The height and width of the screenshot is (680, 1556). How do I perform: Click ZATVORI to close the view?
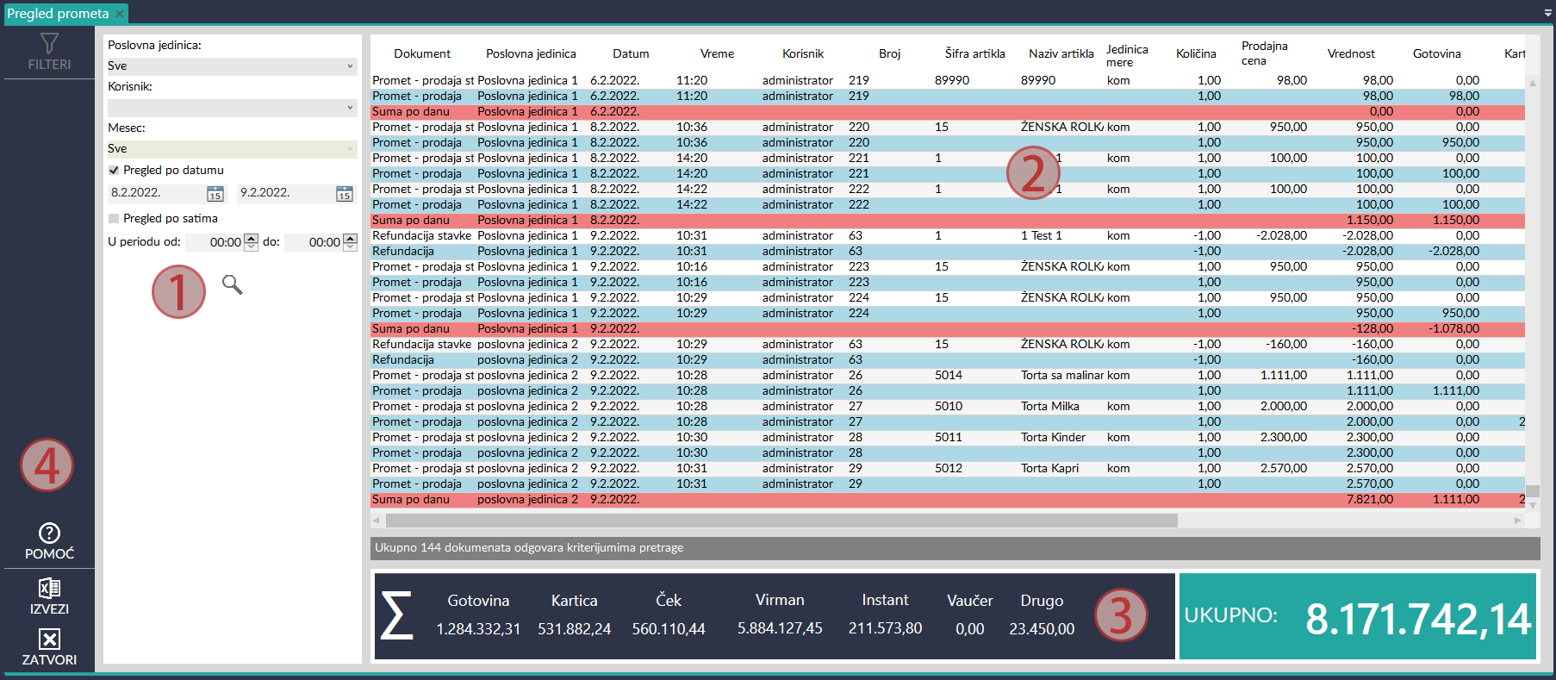[x=49, y=647]
